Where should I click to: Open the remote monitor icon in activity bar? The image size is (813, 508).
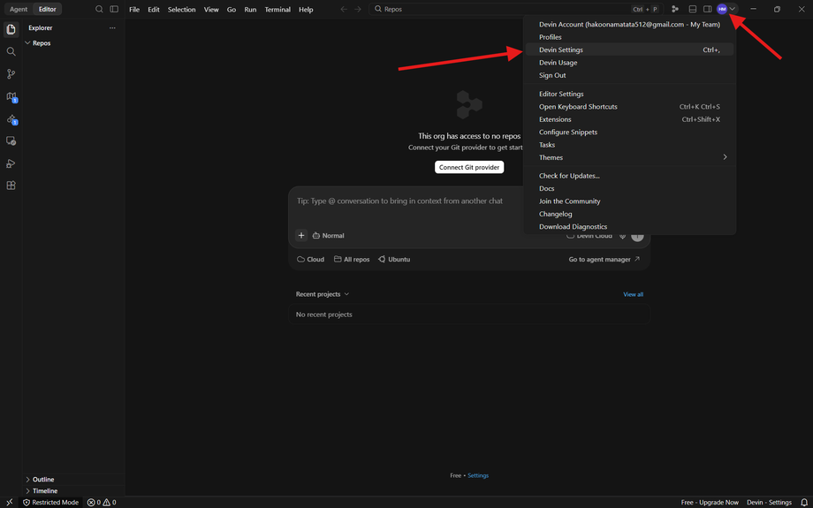[11, 141]
